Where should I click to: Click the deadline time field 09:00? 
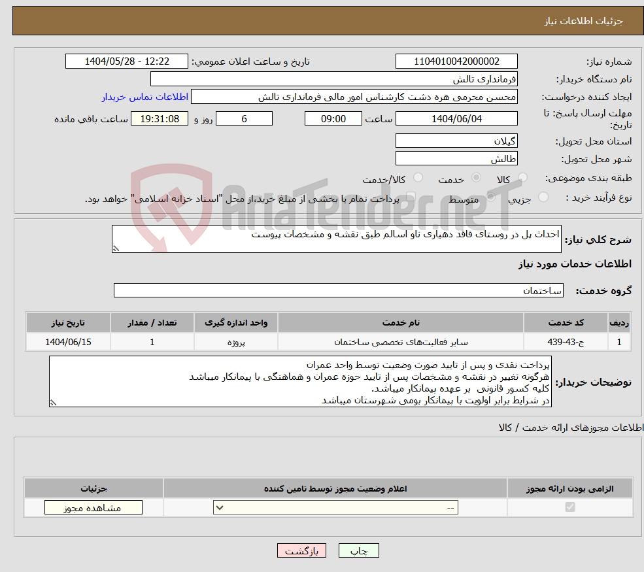(x=333, y=119)
